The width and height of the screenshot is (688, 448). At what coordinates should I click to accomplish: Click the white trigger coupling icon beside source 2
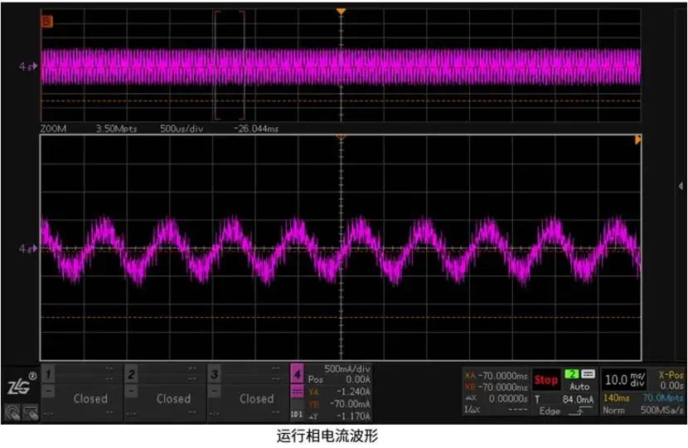coord(588,374)
